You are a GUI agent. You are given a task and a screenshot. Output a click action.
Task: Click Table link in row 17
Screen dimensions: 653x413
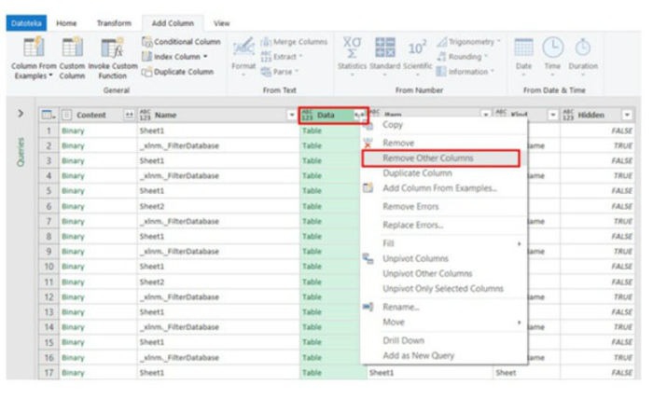[x=312, y=373]
